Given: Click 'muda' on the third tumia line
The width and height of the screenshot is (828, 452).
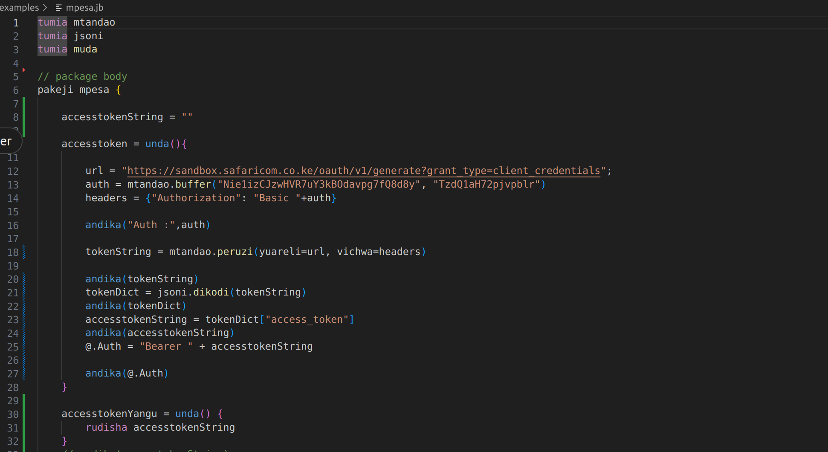Looking at the screenshot, I should coord(85,49).
